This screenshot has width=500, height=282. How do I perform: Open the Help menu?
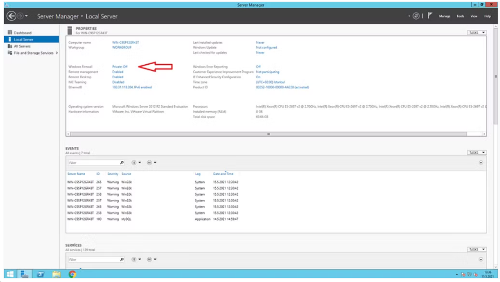tap(488, 16)
